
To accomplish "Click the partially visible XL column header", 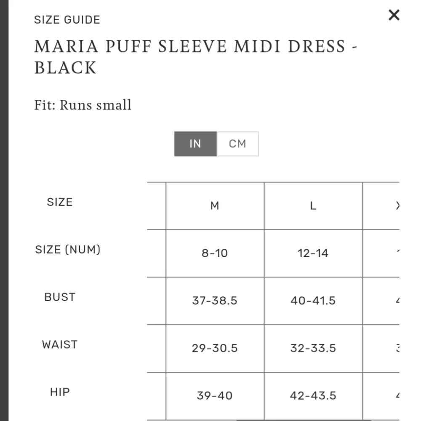I will [x=397, y=206].
